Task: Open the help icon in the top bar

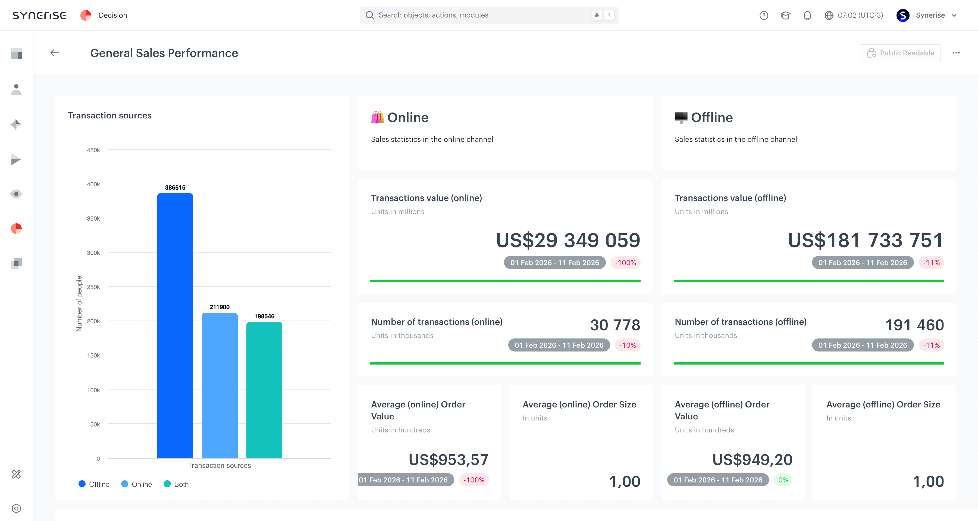Action: click(763, 15)
